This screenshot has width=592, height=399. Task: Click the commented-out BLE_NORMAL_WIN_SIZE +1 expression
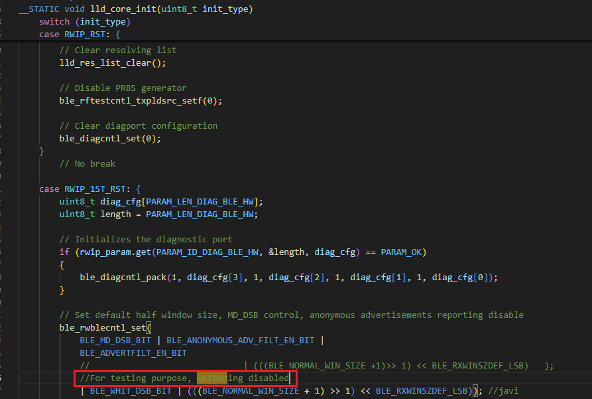point(327,365)
